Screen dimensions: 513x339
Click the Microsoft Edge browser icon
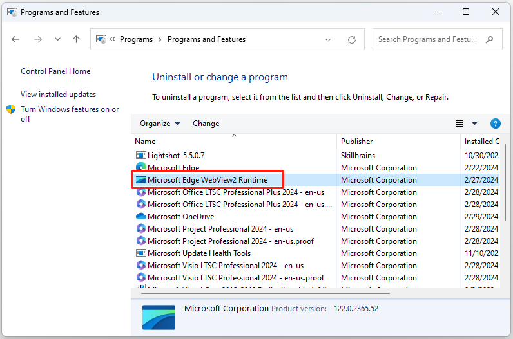[141, 167]
